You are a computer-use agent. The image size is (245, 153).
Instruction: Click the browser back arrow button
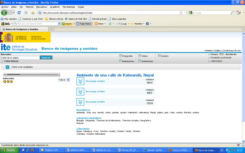(x=4, y=13)
